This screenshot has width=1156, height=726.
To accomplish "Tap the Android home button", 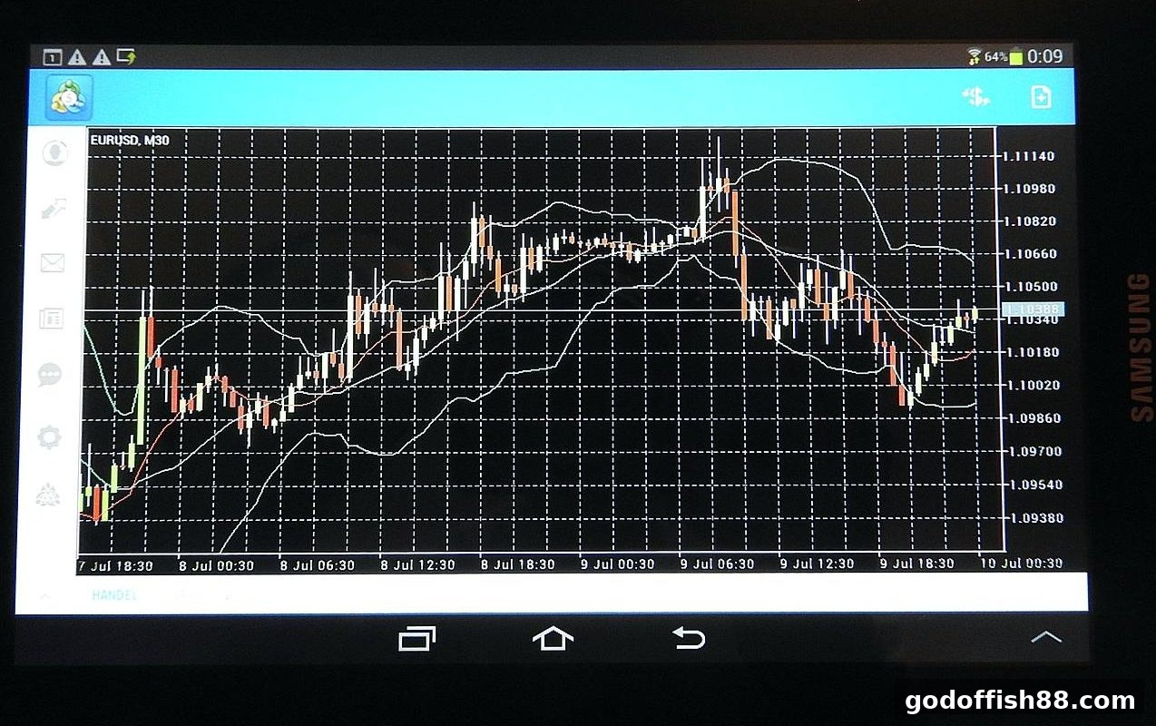I will [553, 638].
